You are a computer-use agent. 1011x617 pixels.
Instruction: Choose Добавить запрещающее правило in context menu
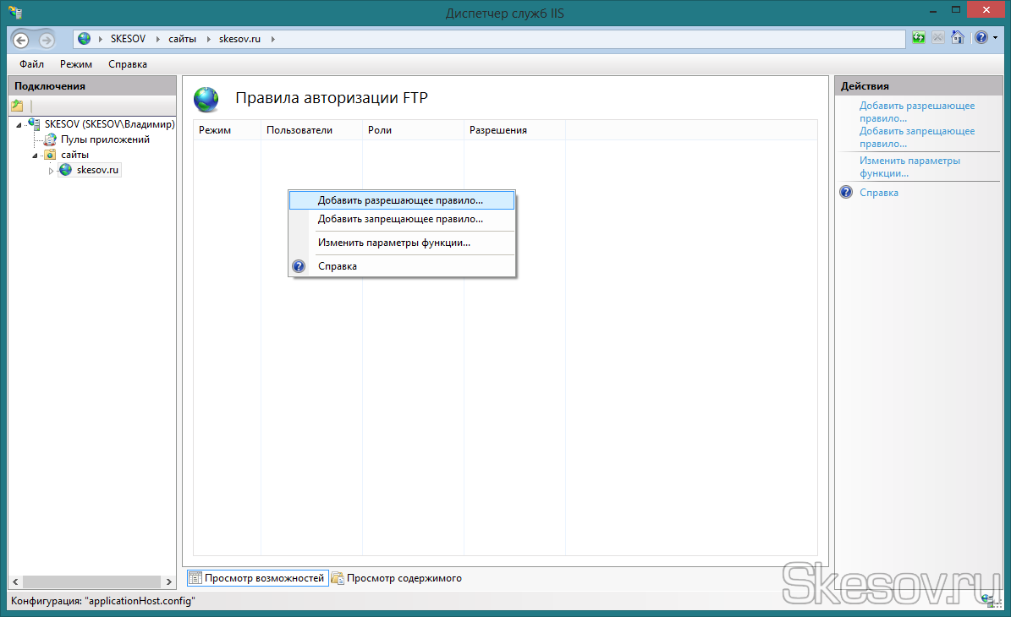tap(400, 219)
